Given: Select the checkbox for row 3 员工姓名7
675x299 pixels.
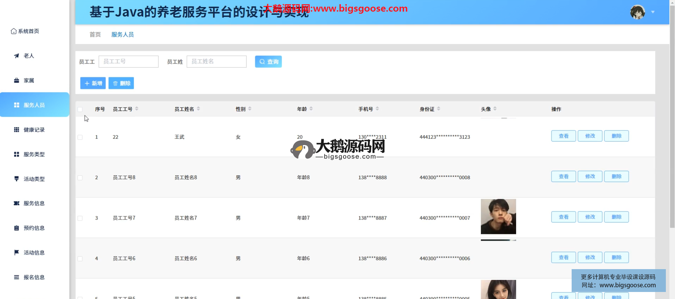Looking at the screenshot, I should pyautogui.click(x=80, y=218).
